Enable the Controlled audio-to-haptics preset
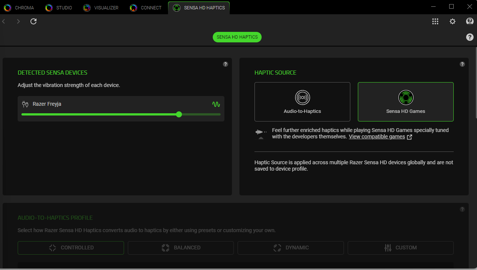This screenshot has height=270, width=477. (x=71, y=247)
